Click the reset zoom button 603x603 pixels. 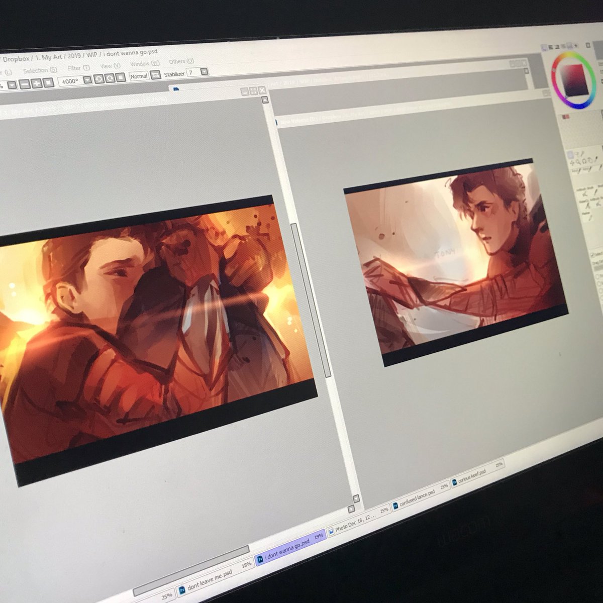[49, 82]
